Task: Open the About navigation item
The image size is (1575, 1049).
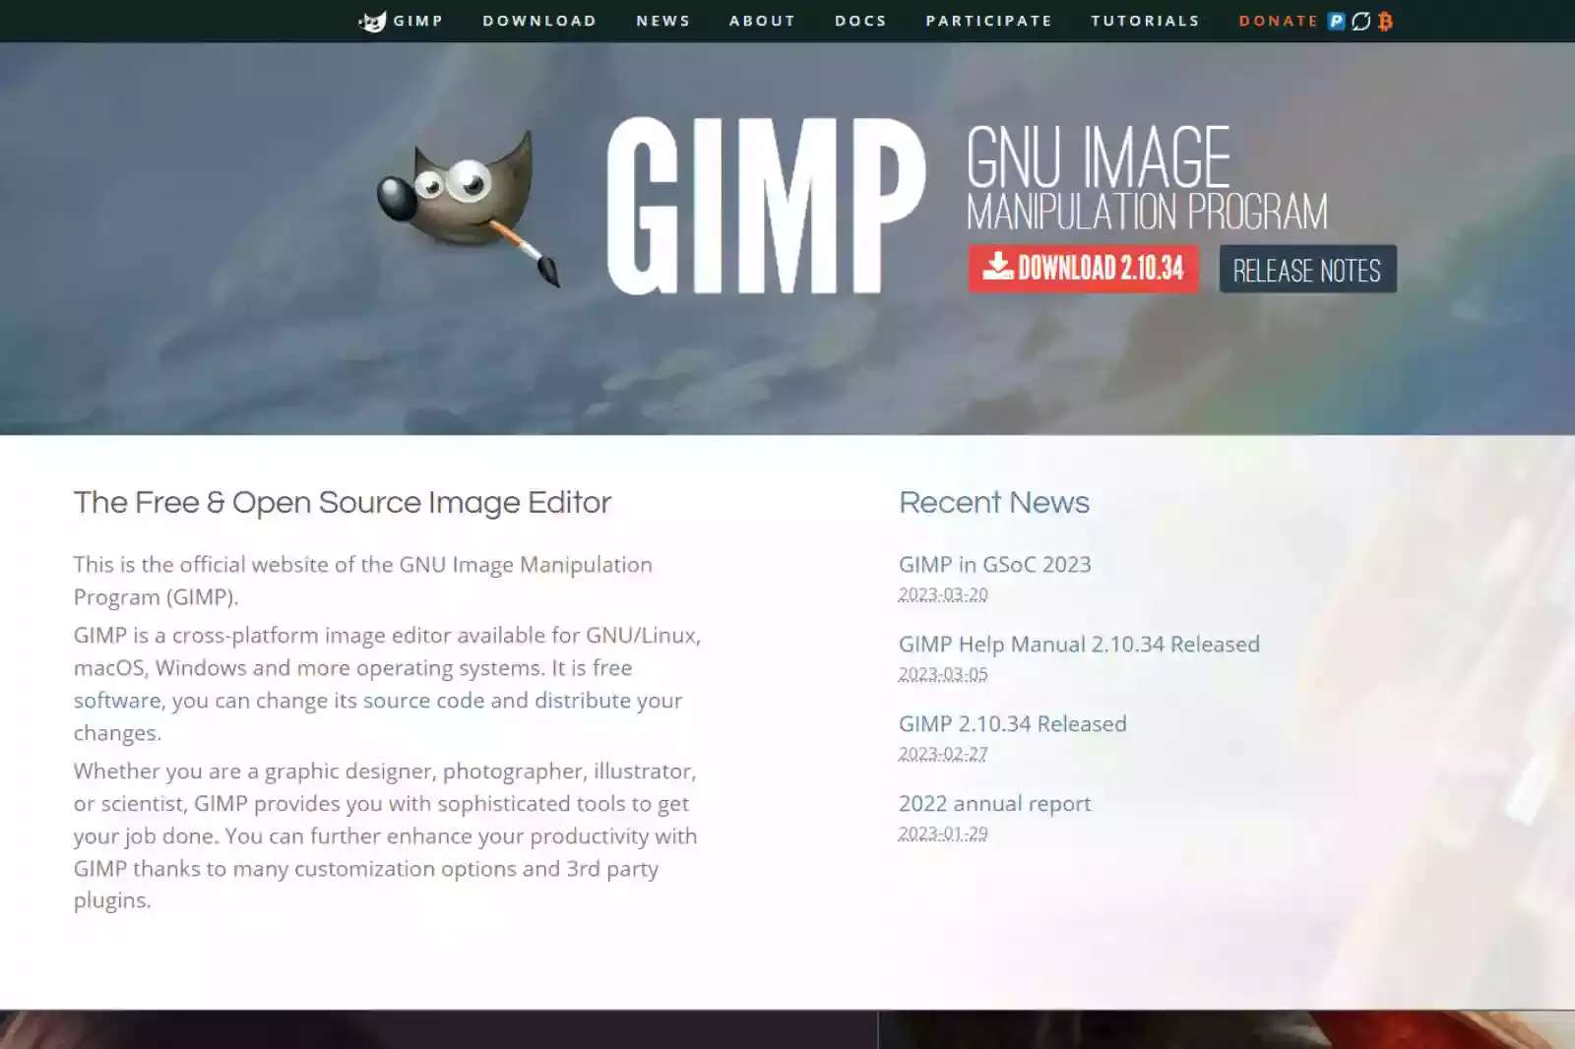Action: click(x=762, y=21)
